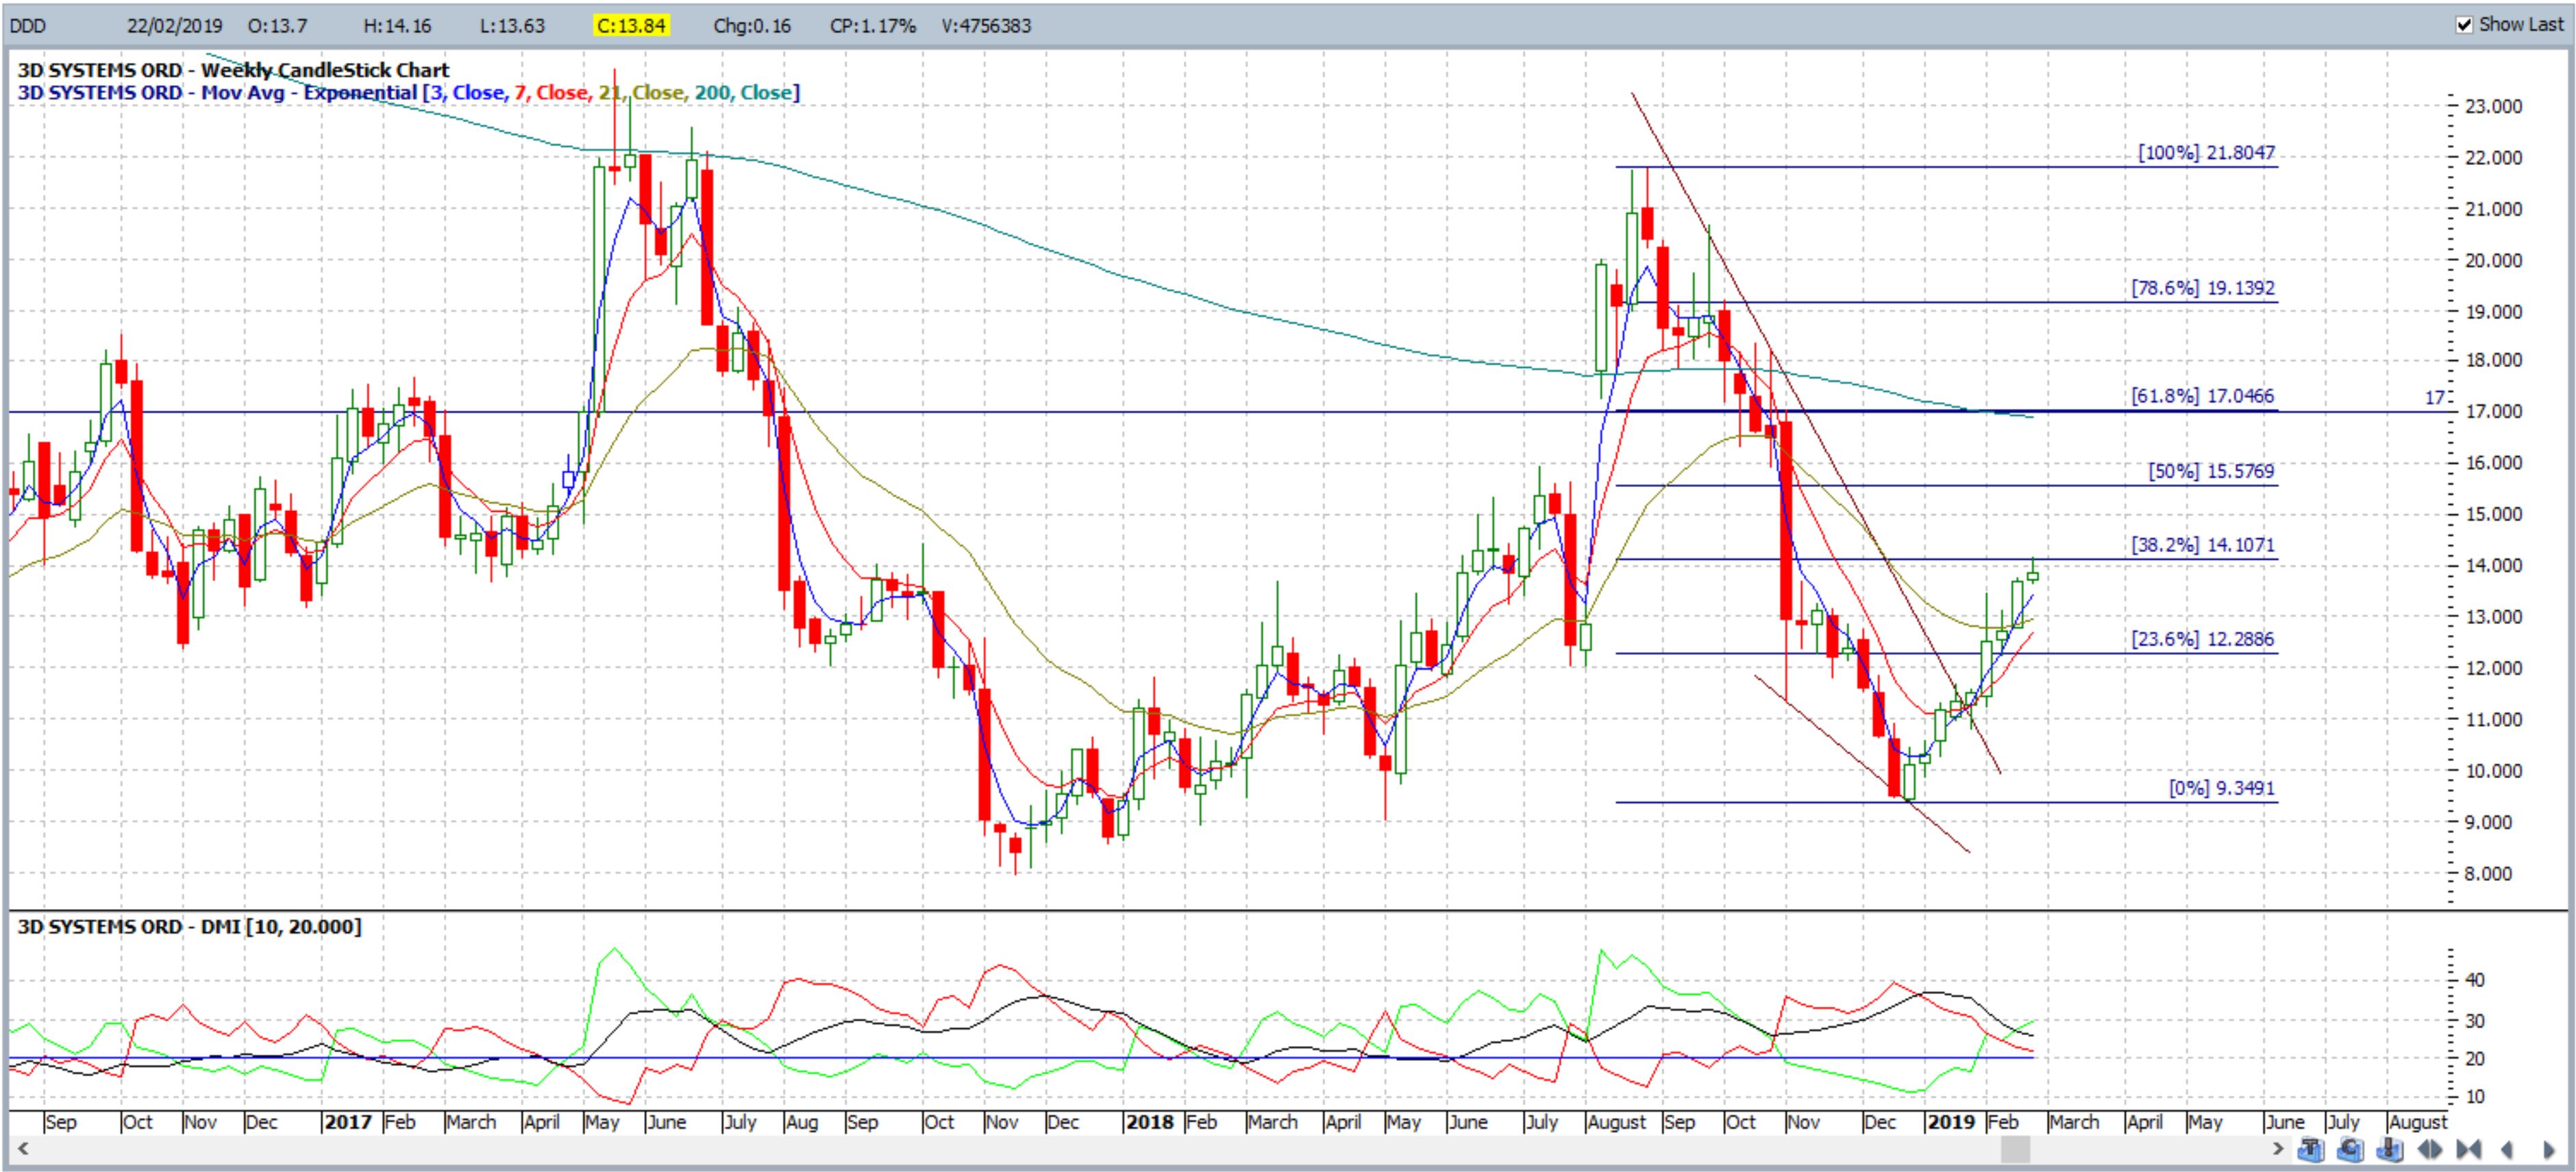Click the 23.000 price axis label
The height and width of the screenshot is (1172, 2576).
pyautogui.click(x=2494, y=106)
